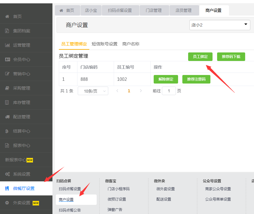Image resolution: width=254 pixels, height=214 pixels.
Task: Click the 运营管理 bar chart icon
Action: coord(7,45)
